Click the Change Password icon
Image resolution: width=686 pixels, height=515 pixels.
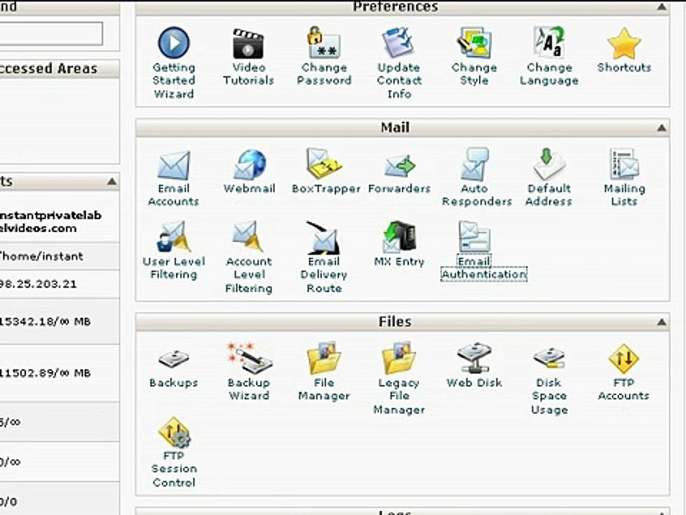tap(323, 43)
